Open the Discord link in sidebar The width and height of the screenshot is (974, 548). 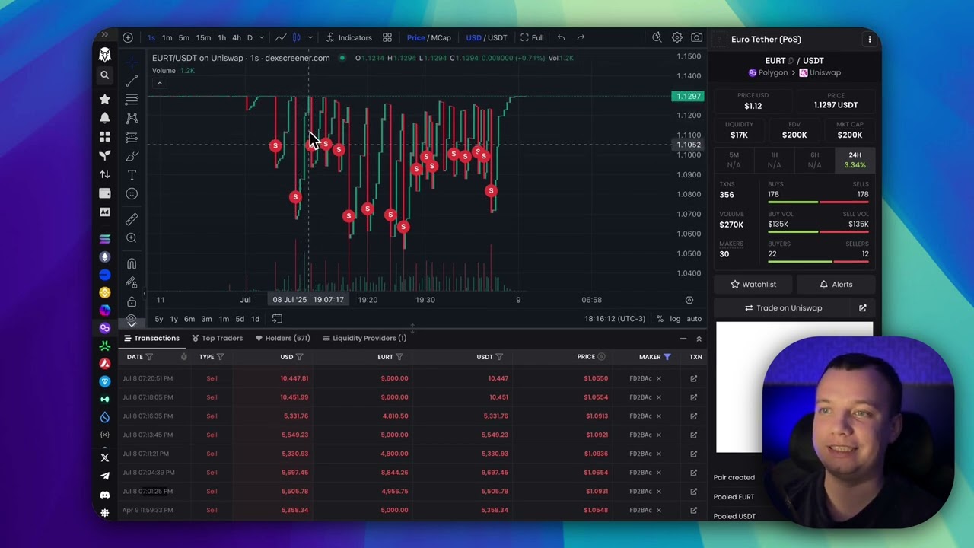click(105, 495)
